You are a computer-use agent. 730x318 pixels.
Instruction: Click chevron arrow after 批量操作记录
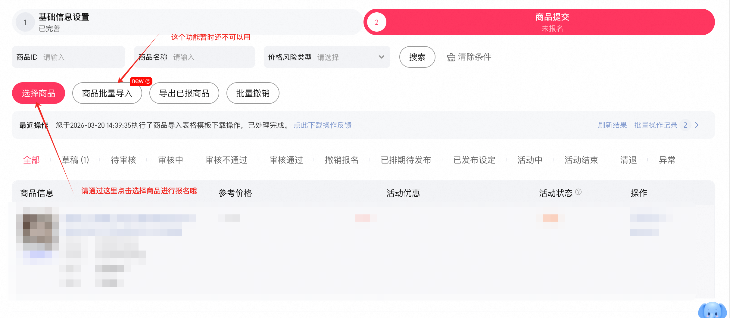(x=697, y=125)
